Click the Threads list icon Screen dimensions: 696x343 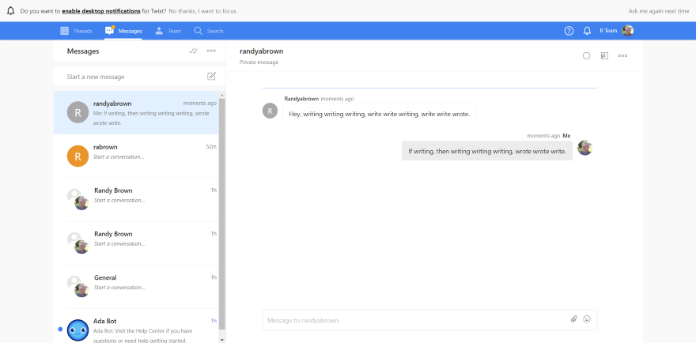[x=64, y=31]
